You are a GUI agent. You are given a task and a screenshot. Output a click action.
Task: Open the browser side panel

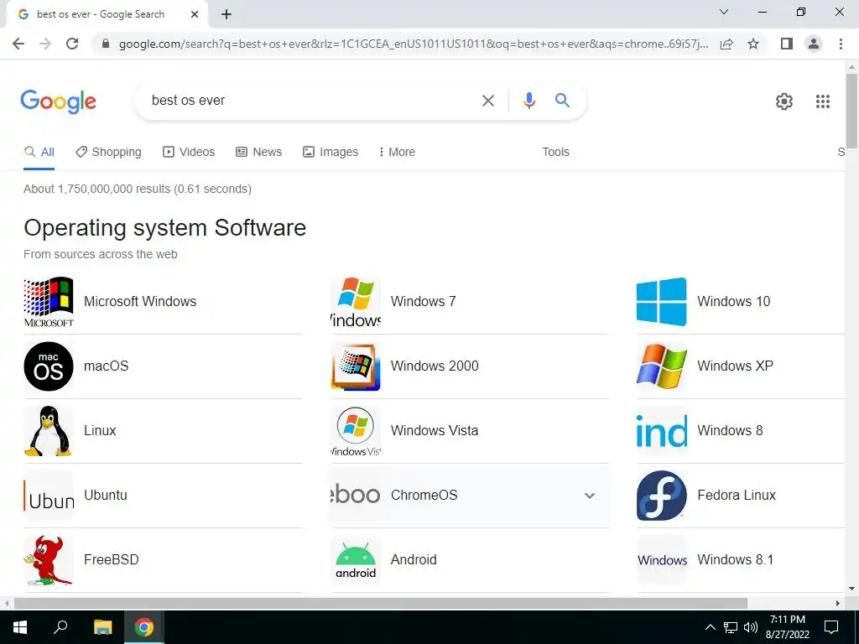click(x=787, y=44)
